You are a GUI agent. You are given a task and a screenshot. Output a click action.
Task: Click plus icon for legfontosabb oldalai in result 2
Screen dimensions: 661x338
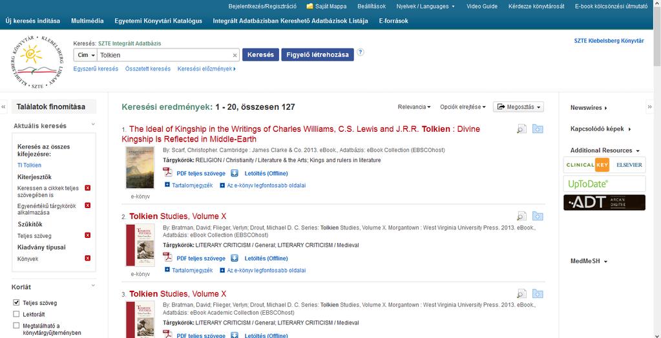pos(222,270)
